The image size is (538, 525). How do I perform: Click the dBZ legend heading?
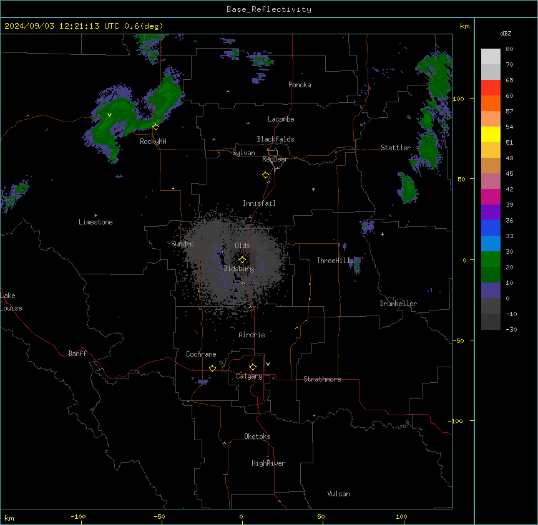506,33
